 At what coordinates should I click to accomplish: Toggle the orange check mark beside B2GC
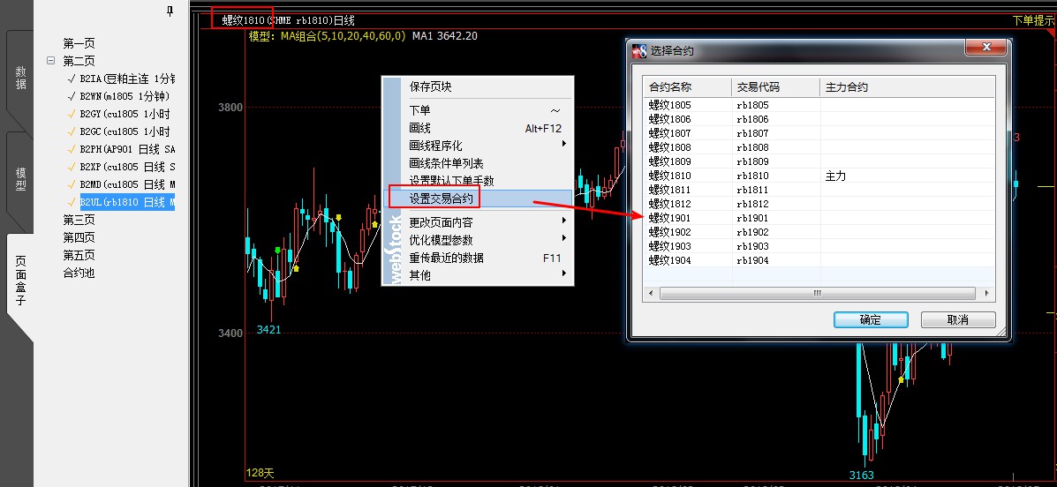[72, 131]
